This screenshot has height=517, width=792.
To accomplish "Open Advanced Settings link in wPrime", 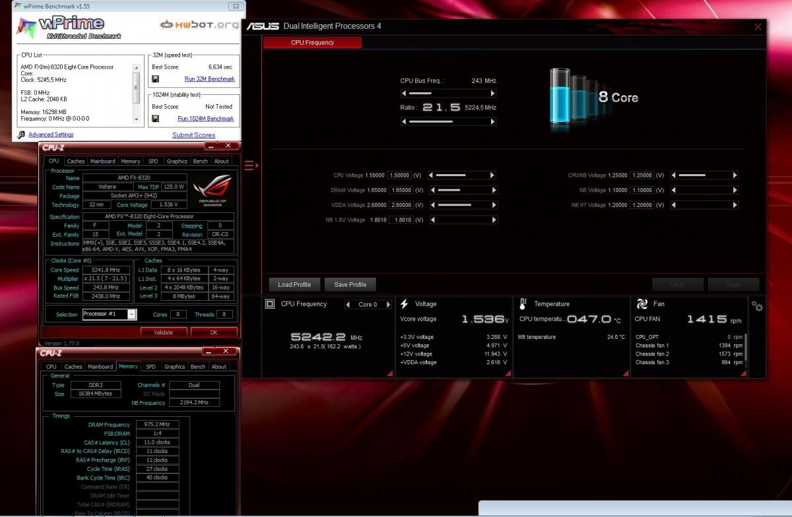I will pos(51,135).
